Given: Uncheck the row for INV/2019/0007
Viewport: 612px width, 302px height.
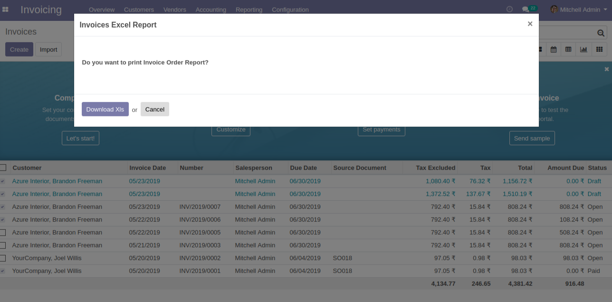Looking at the screenshot, I should tap(3, 207).
